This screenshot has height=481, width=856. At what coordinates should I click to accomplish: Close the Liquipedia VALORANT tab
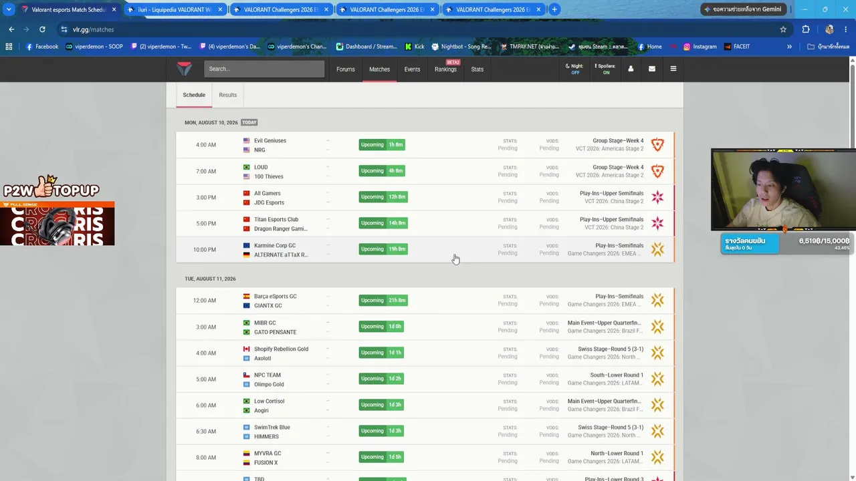pos(220,9)
